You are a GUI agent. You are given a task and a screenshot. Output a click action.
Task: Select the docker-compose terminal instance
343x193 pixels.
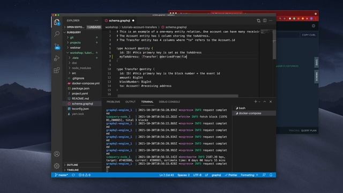(x=253, y=113)
